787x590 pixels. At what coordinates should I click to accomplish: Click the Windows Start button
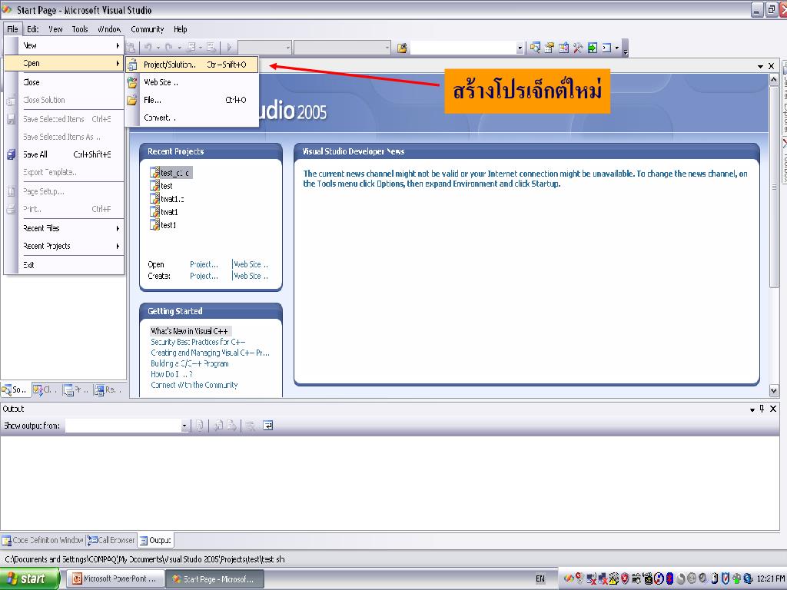[x=30, y=579]
